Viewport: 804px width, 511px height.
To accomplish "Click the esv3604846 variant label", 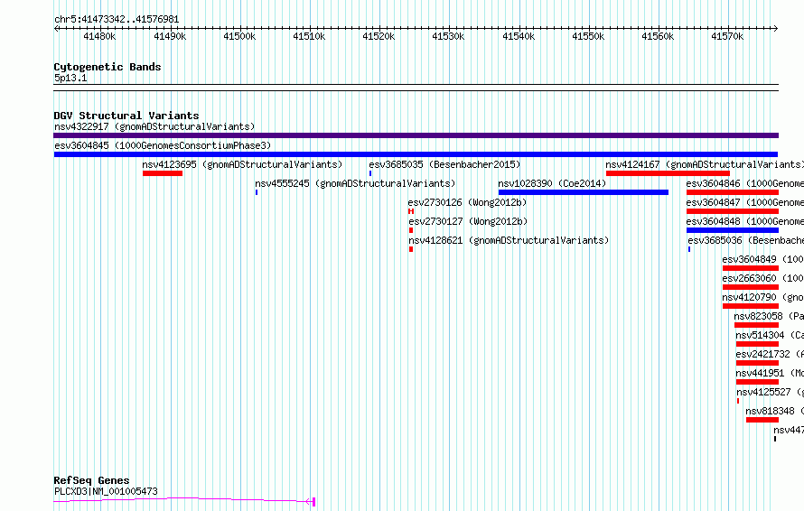I will [744, 183].
